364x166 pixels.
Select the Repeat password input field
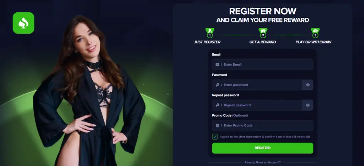tap(257, 105)
